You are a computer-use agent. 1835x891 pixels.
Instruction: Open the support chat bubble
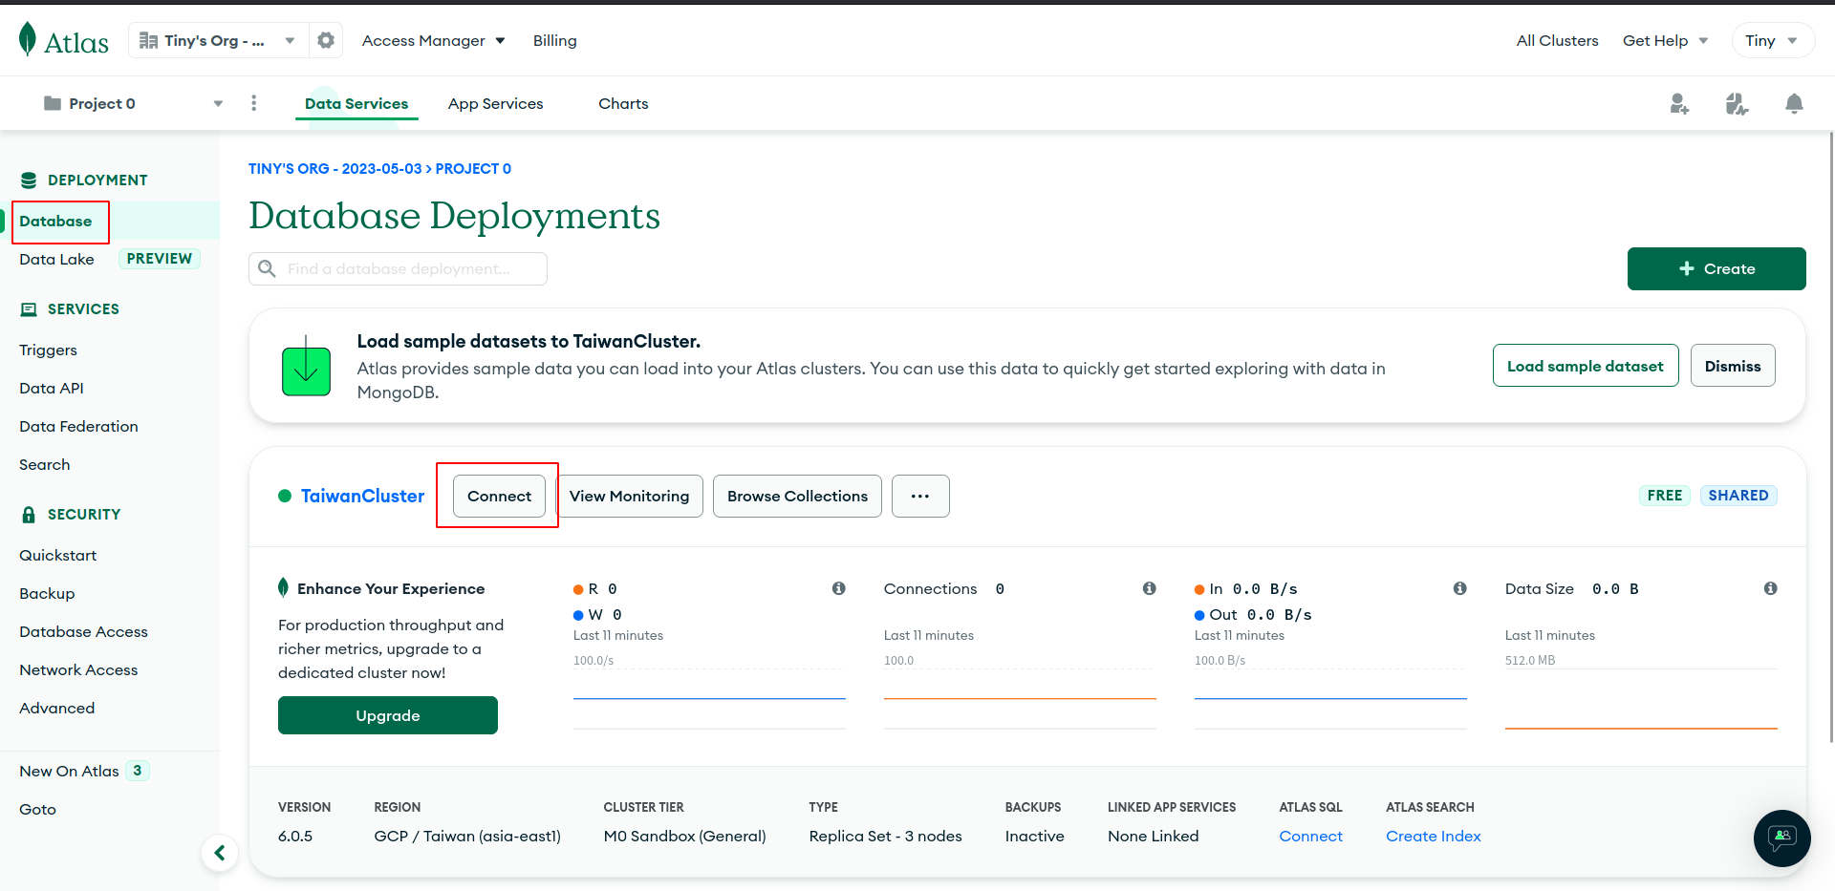1781,838
